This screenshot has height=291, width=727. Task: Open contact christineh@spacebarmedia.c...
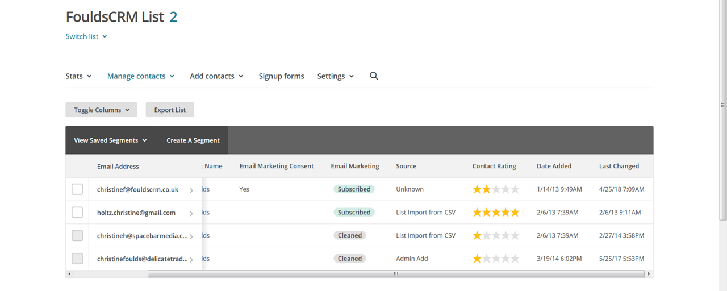(x=142, y=235)
